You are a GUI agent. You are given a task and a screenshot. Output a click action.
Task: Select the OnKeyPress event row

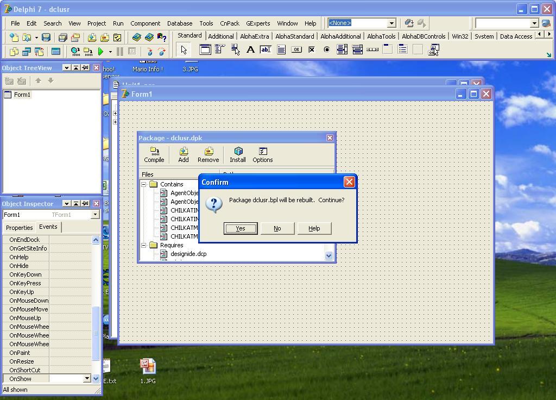(48, 283)
